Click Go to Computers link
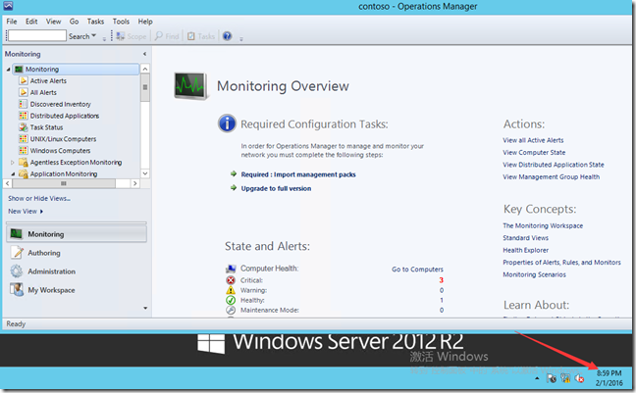636x393 pixels. click(x=417, y=269)
